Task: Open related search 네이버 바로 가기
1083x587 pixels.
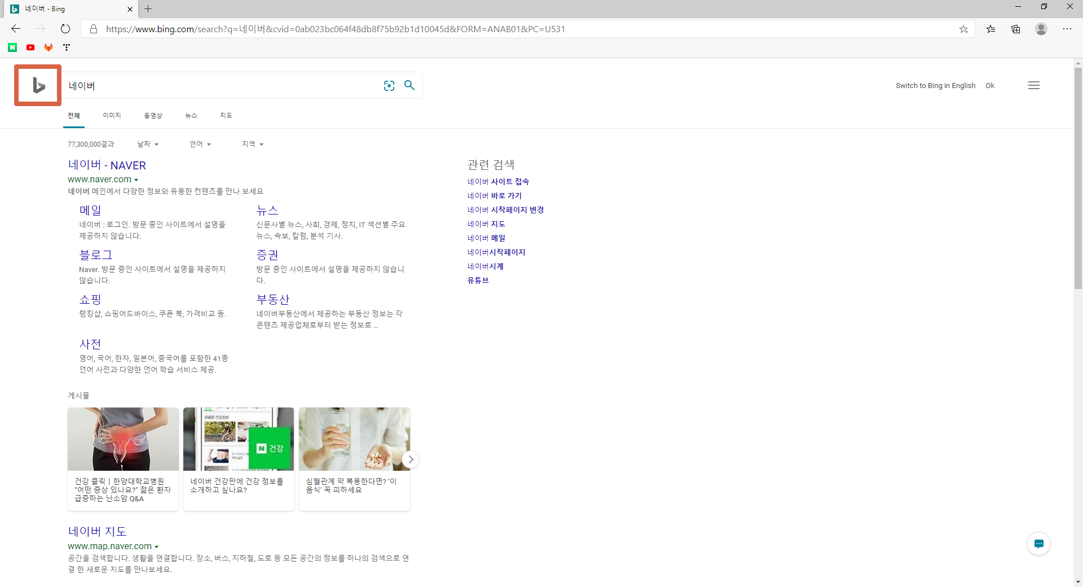Action: click(x=495, y=196)
